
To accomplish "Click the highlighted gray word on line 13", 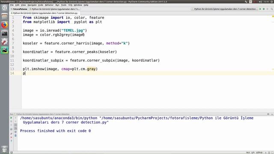I will [x=91, y=69].
